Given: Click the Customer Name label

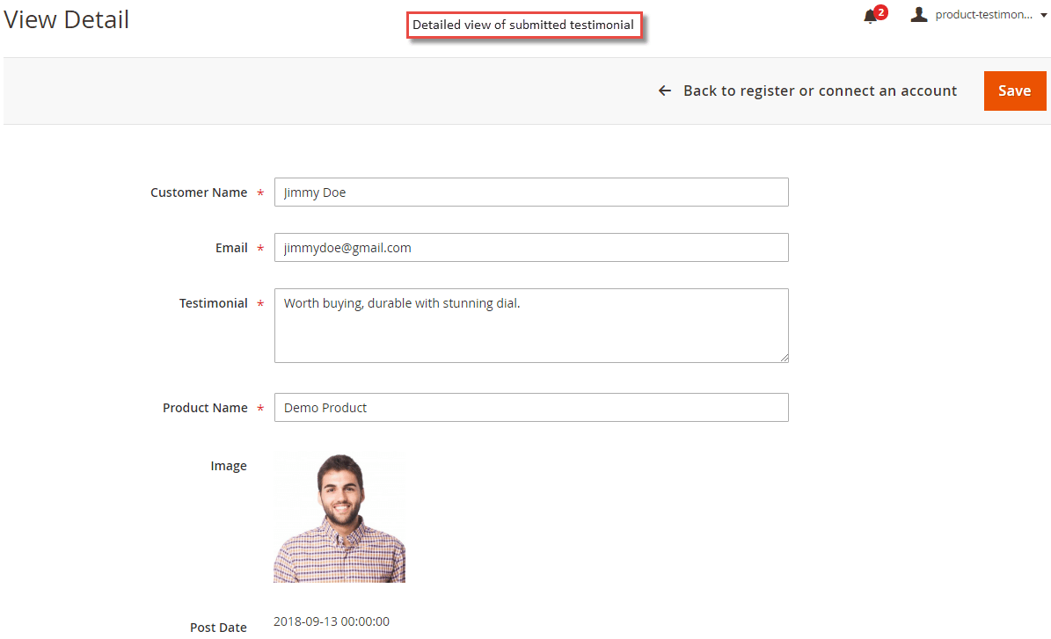Looking at the screenshot, I should [x=199, y=192].
